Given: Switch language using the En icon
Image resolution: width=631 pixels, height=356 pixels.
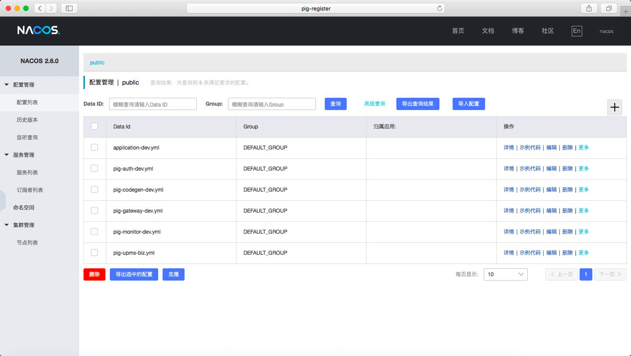Looking at the screenshot, I should coord(577,31).
